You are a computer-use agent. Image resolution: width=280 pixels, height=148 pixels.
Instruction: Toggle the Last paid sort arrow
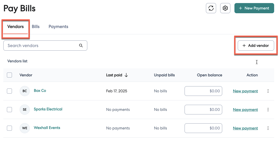(126, 75)
